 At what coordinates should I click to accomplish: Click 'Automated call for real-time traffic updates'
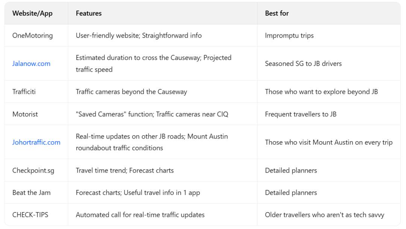[140, 215]
